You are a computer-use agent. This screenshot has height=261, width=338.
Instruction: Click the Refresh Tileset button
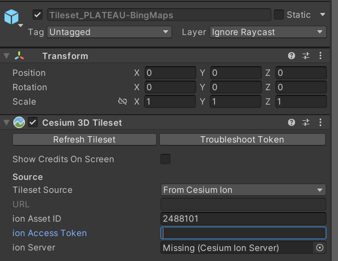(x=84, y=140)
